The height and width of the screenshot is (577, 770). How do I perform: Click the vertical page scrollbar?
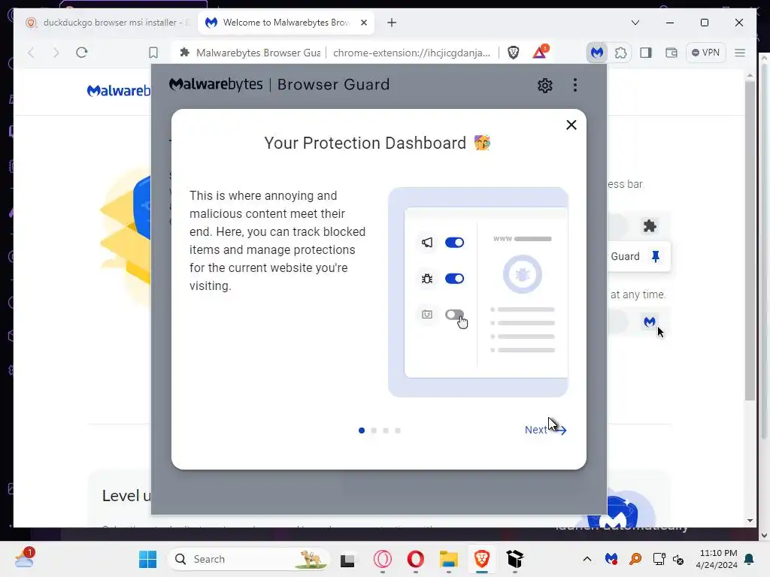pos(750,240)
